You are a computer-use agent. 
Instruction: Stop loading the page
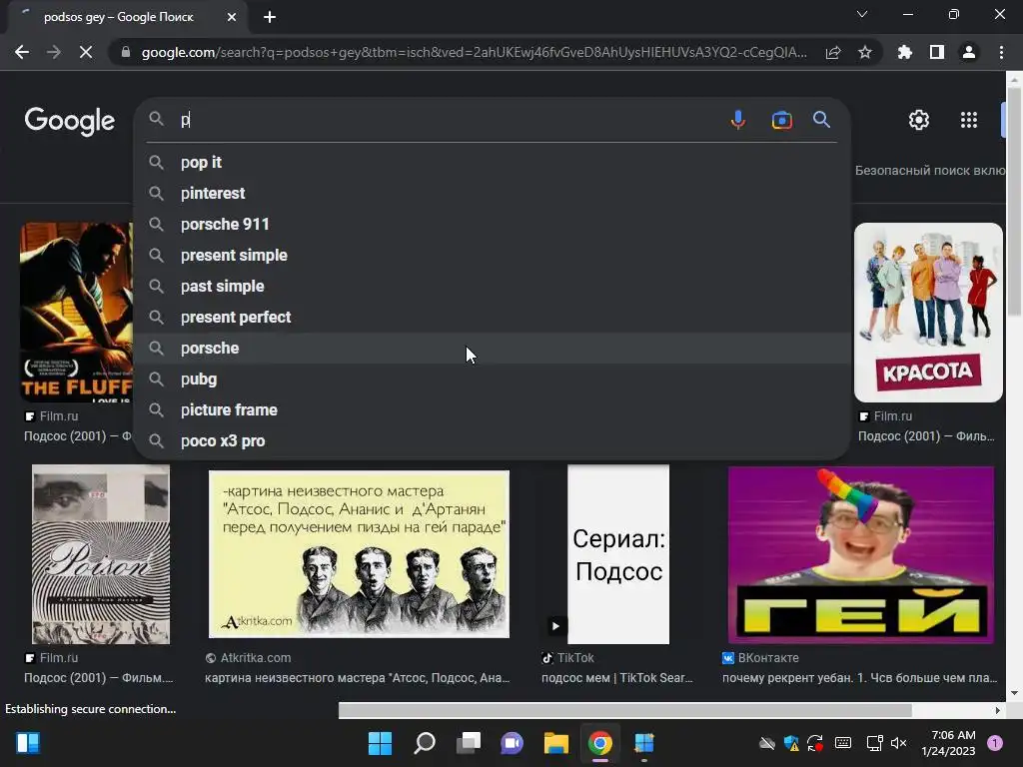[86, 52]
